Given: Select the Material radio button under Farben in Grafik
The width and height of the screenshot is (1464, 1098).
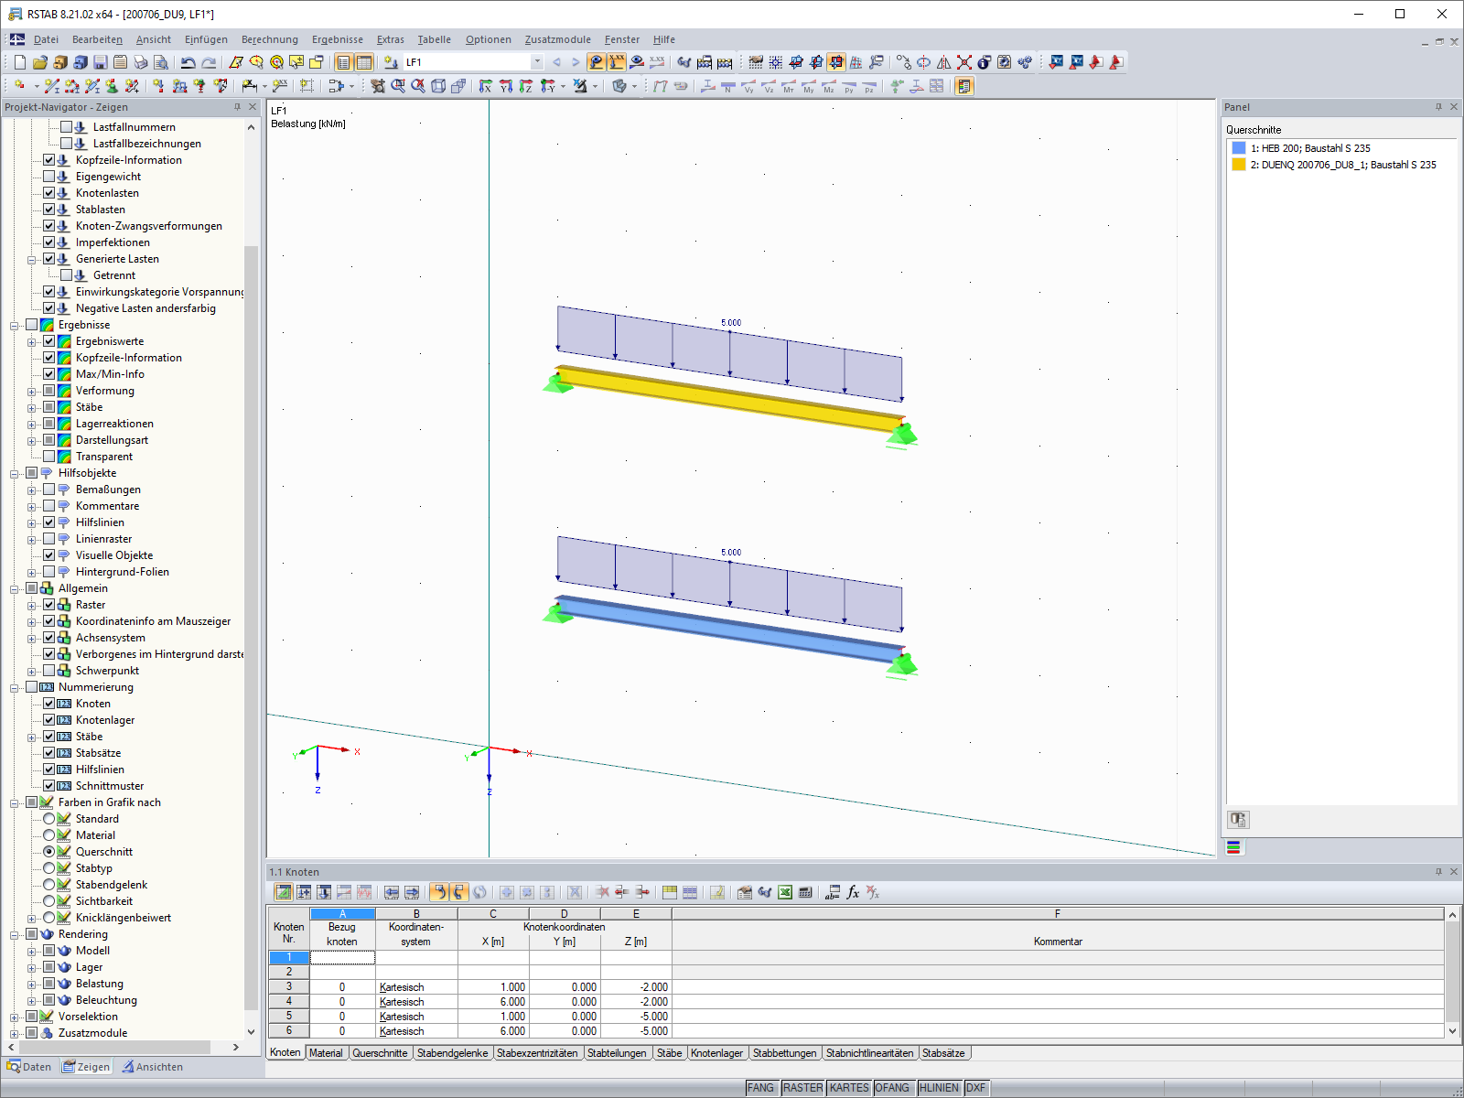Looking at the screenshot, I should point(49,834).
